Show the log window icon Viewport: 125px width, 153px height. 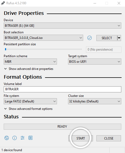[x=30, y=138]
